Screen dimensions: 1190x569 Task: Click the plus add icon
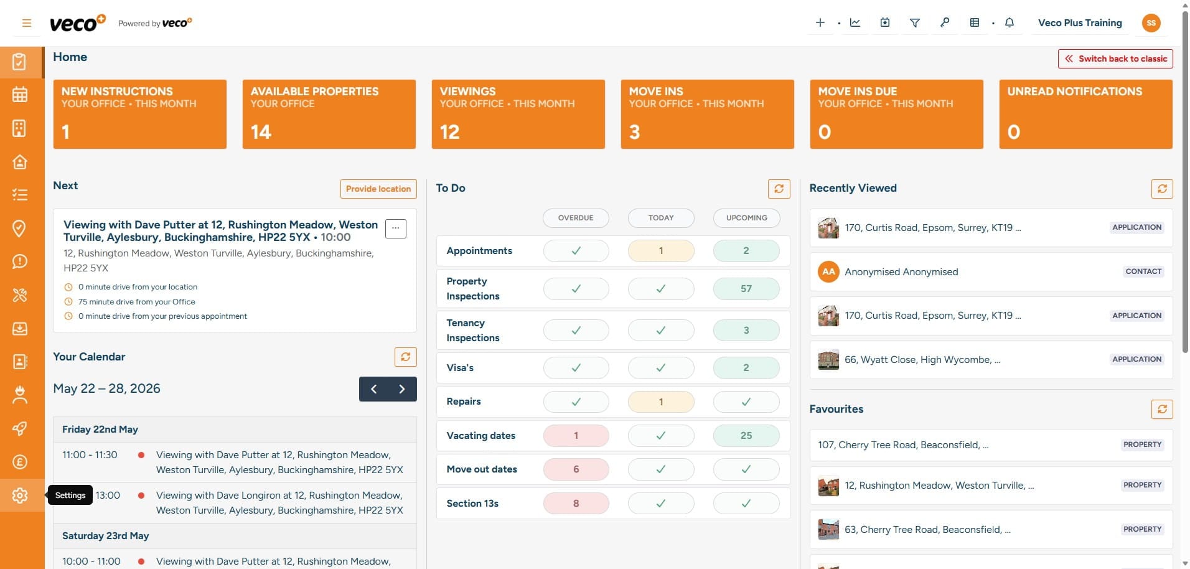(820, 22)
